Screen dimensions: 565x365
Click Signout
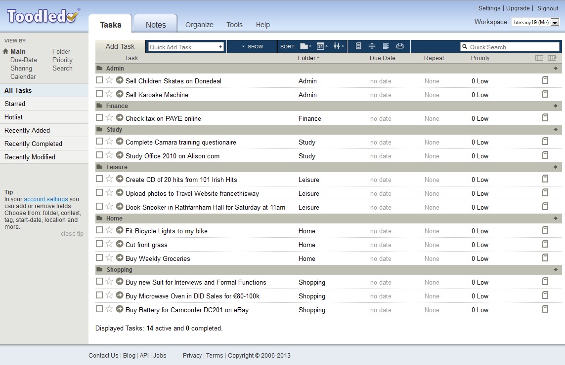(547, 8)
